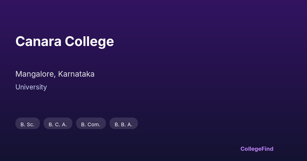Image resolution: width=307 pixels, height=161 pixels.
Task: Click the "Sc." text inside the first course tag
Action: [30, 124]
